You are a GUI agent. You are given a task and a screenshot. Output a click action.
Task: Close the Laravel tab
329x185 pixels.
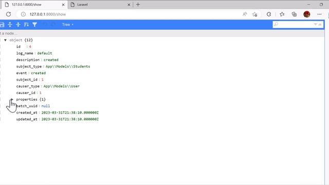pos(129,5)
